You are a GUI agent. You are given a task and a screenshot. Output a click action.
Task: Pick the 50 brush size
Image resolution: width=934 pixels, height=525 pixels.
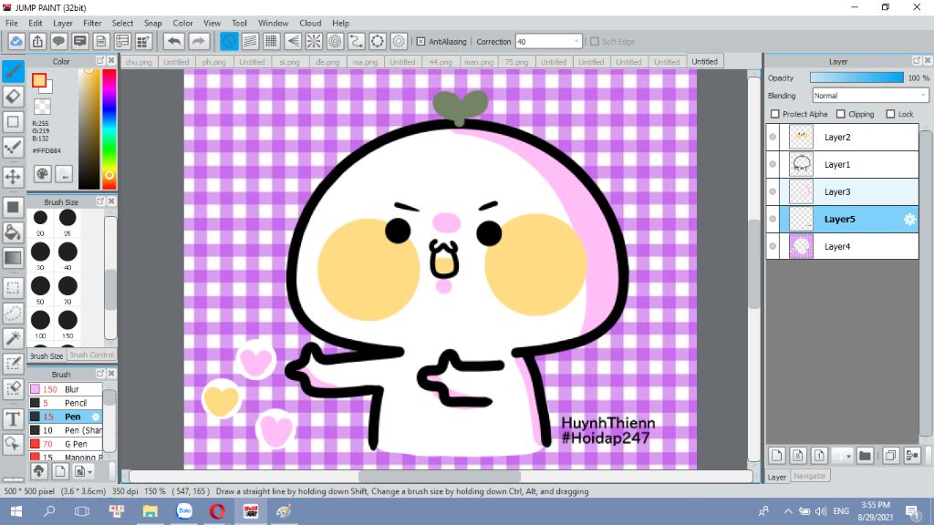(40, 286)
